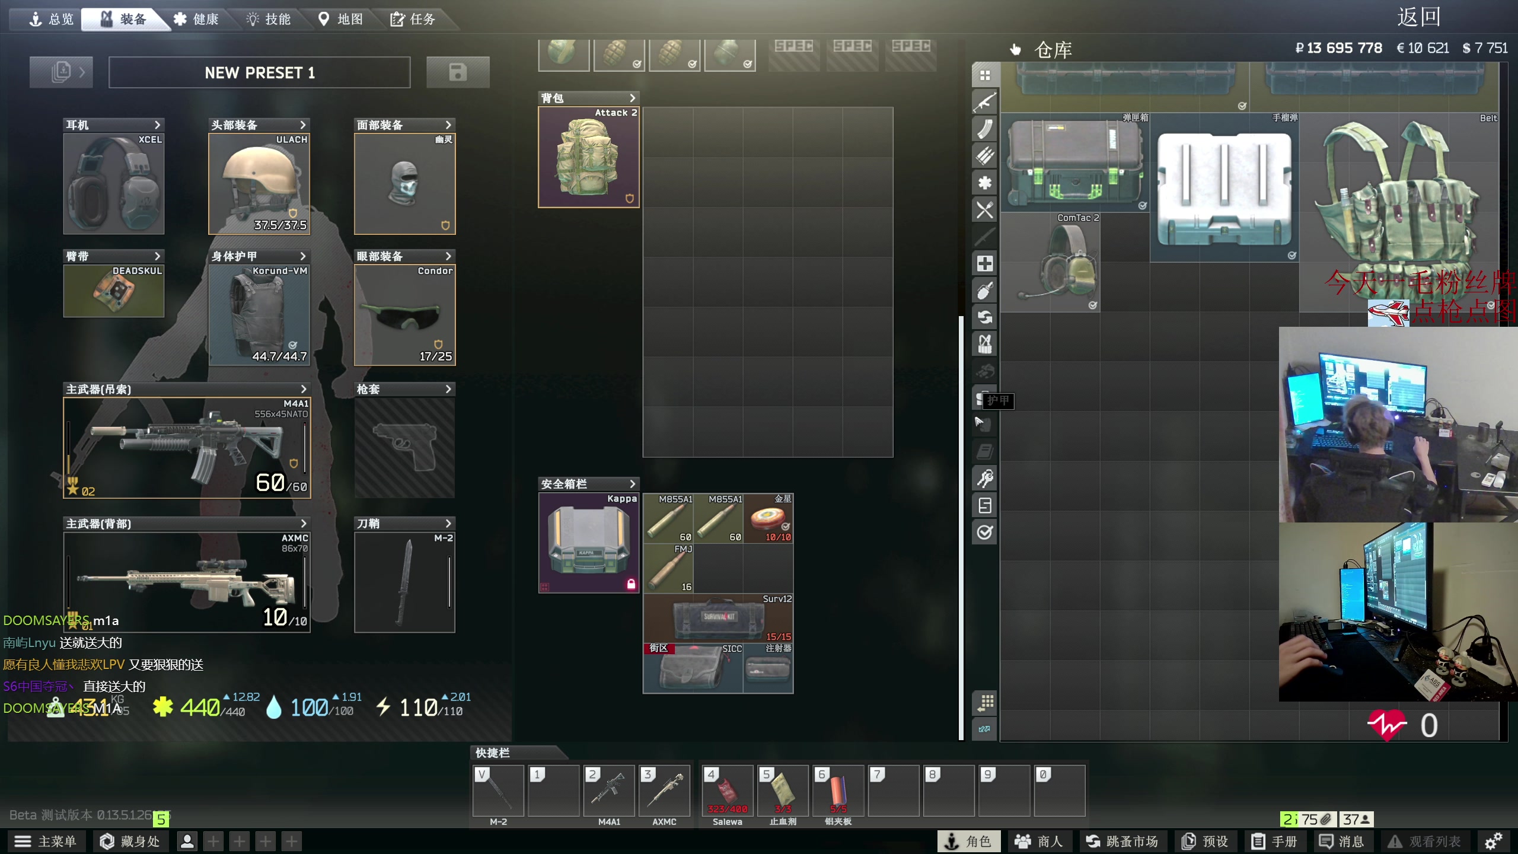Image resolution: width=1518 pixels, height=854 pixels.
Task: Select quick slot 4 Salewa
Action: coord(727,790)
